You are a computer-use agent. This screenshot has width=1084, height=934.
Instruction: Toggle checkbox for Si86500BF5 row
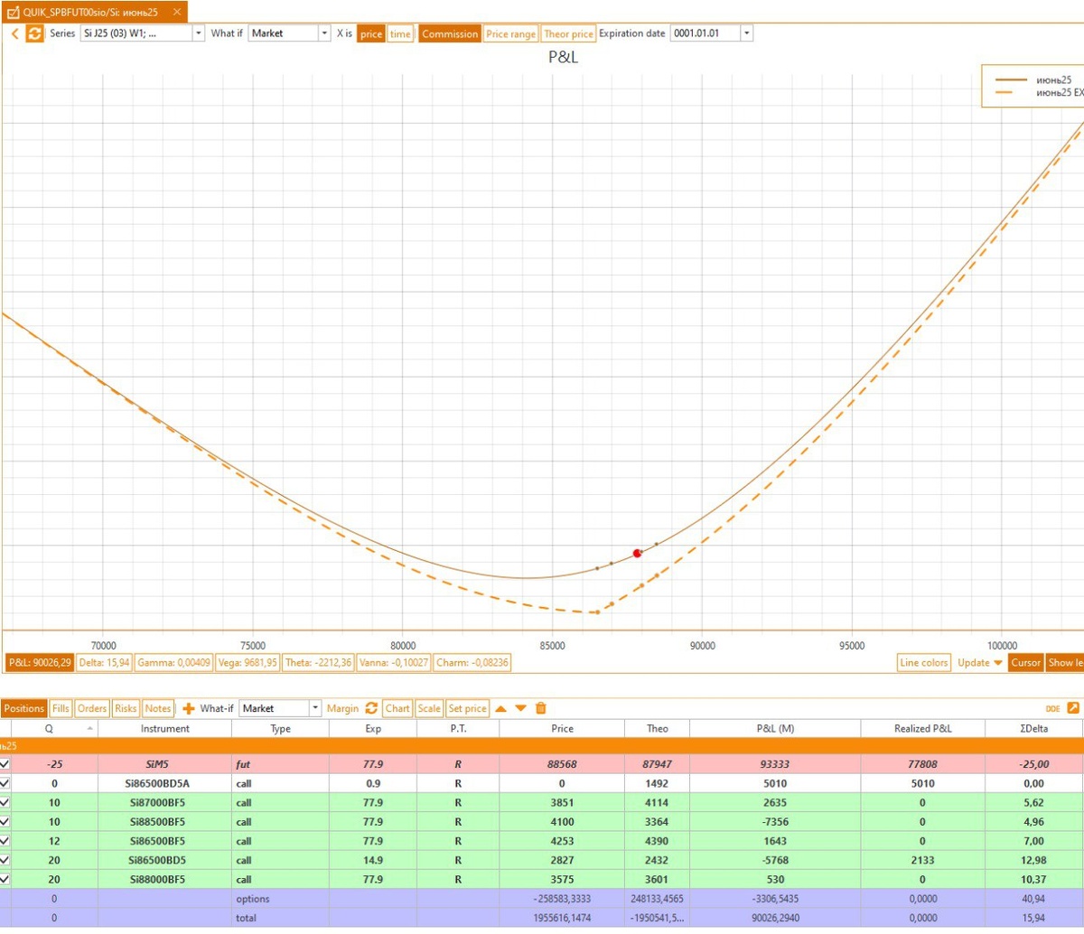(5, 840)
